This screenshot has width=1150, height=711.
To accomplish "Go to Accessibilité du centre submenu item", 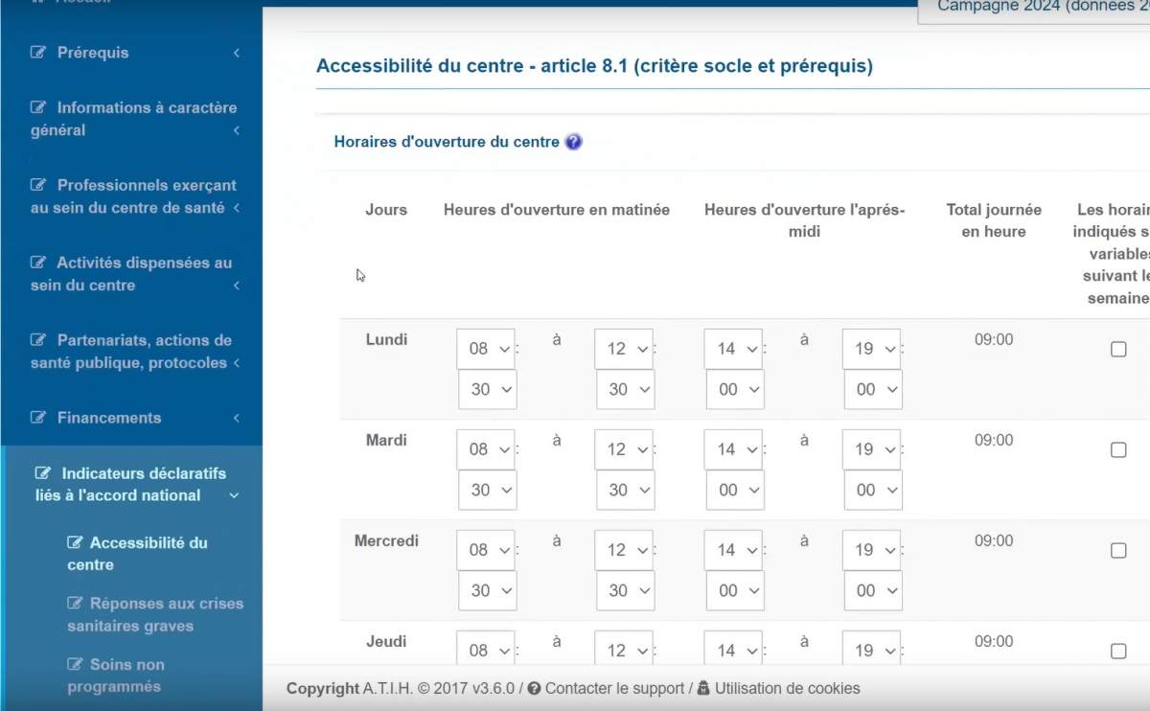I will pyautogui.click(x=137, y=554).
